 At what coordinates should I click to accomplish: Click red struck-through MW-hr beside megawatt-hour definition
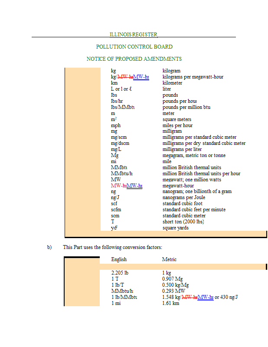[118, 186]
